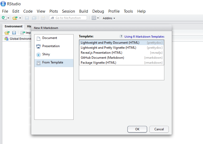Click the Save document icon in toolbar
Screen dimensions: 203x144
pyautogui.click(x=27, y=18)
